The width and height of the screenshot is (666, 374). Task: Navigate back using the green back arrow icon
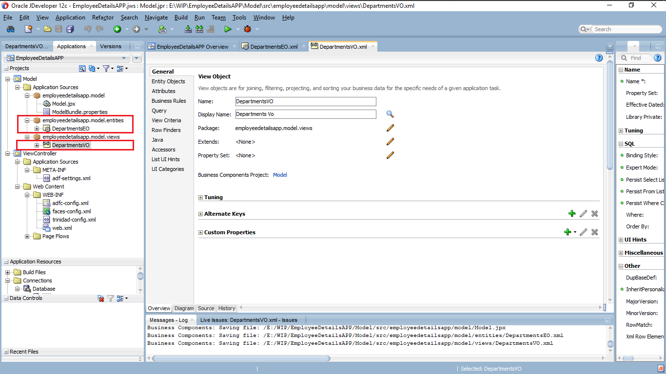(x=117, y=29)
